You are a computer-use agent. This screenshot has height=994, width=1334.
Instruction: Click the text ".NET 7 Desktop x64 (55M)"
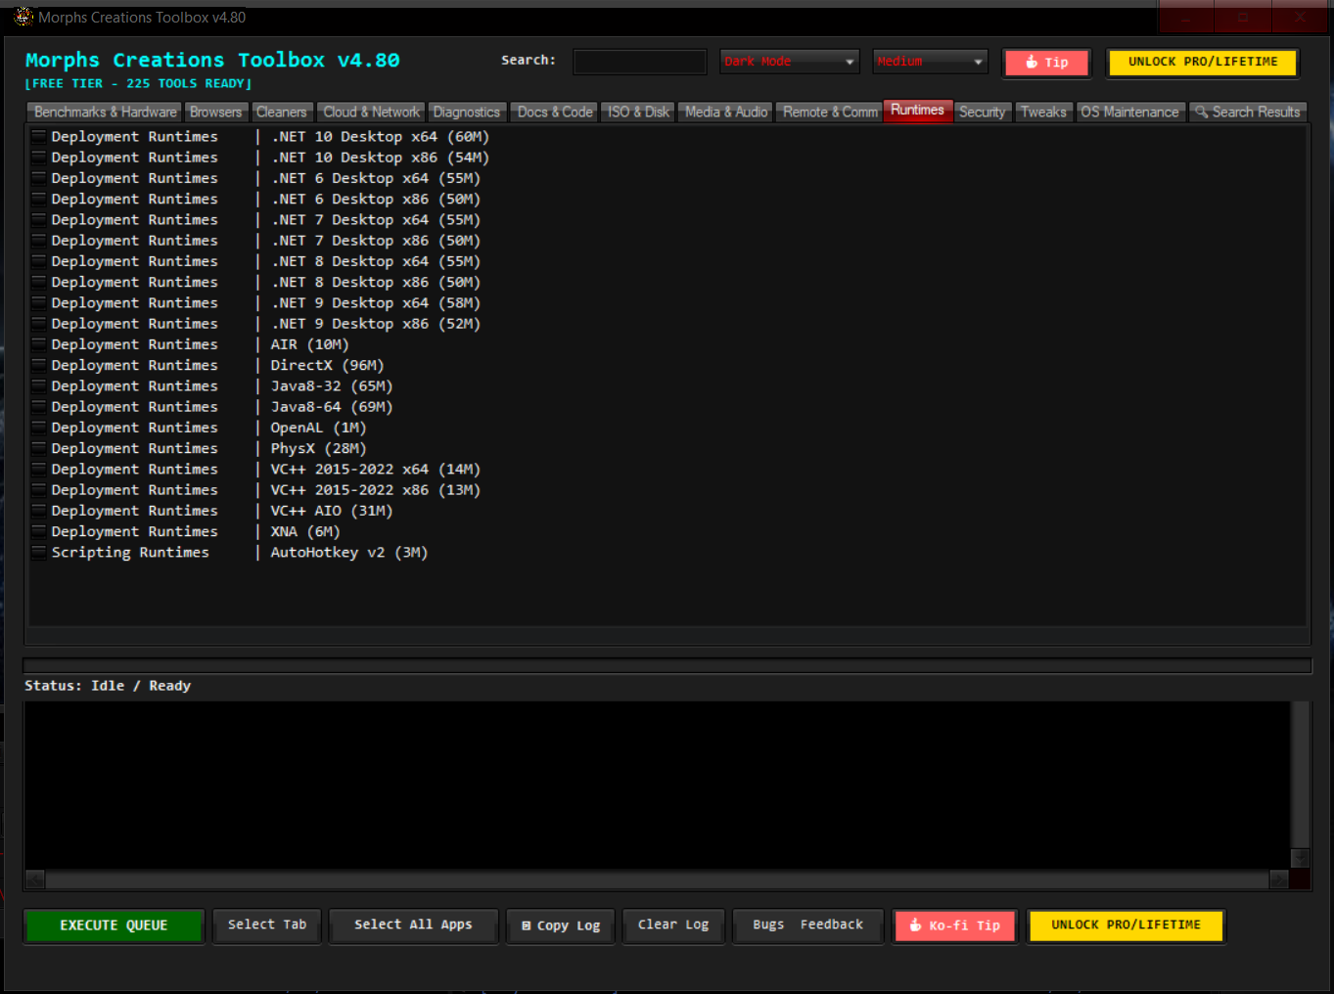[376, 220]
